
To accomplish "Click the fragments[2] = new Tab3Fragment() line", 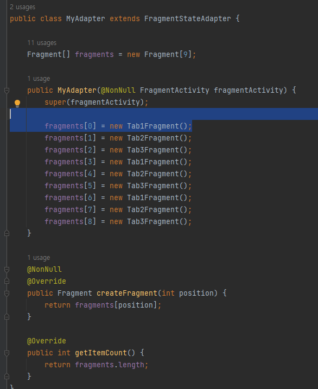I will click(118, 150).
